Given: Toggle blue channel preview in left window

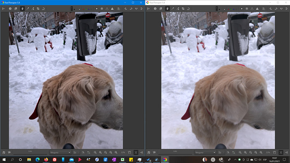Looking at the screenshot, I should point(89,9).
